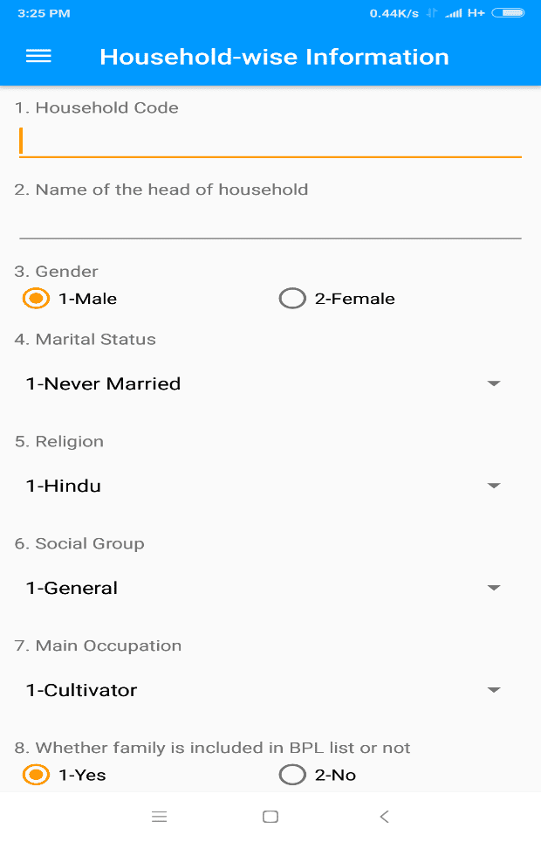Tap the clock time in status bar
541x842 pixels.
(x=44, y=13)
